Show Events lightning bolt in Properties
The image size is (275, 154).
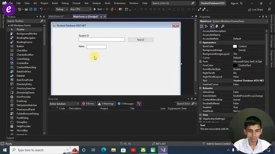tap(217, 26)
